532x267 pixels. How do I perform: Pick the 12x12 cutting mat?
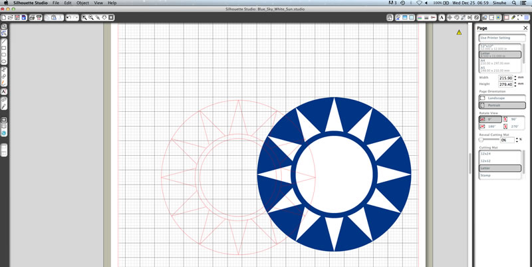point(500,160)
